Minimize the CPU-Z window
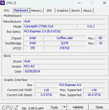Image resolution: width=109 pixels, height=110 pixels. click(79, 3)
